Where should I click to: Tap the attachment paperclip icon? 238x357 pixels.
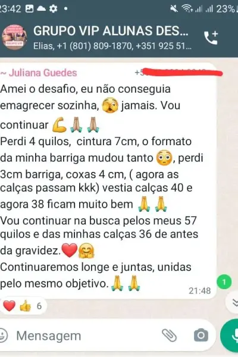pyautogui.click(x=169, y=335)
